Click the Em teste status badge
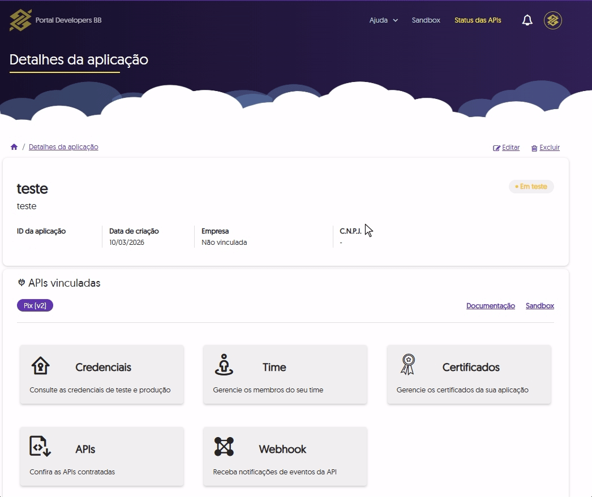The height and width of the screenshot is (497, 592). (531, 187)
